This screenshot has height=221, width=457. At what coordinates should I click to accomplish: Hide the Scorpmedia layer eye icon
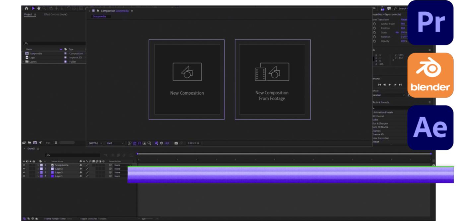point(24,165)
